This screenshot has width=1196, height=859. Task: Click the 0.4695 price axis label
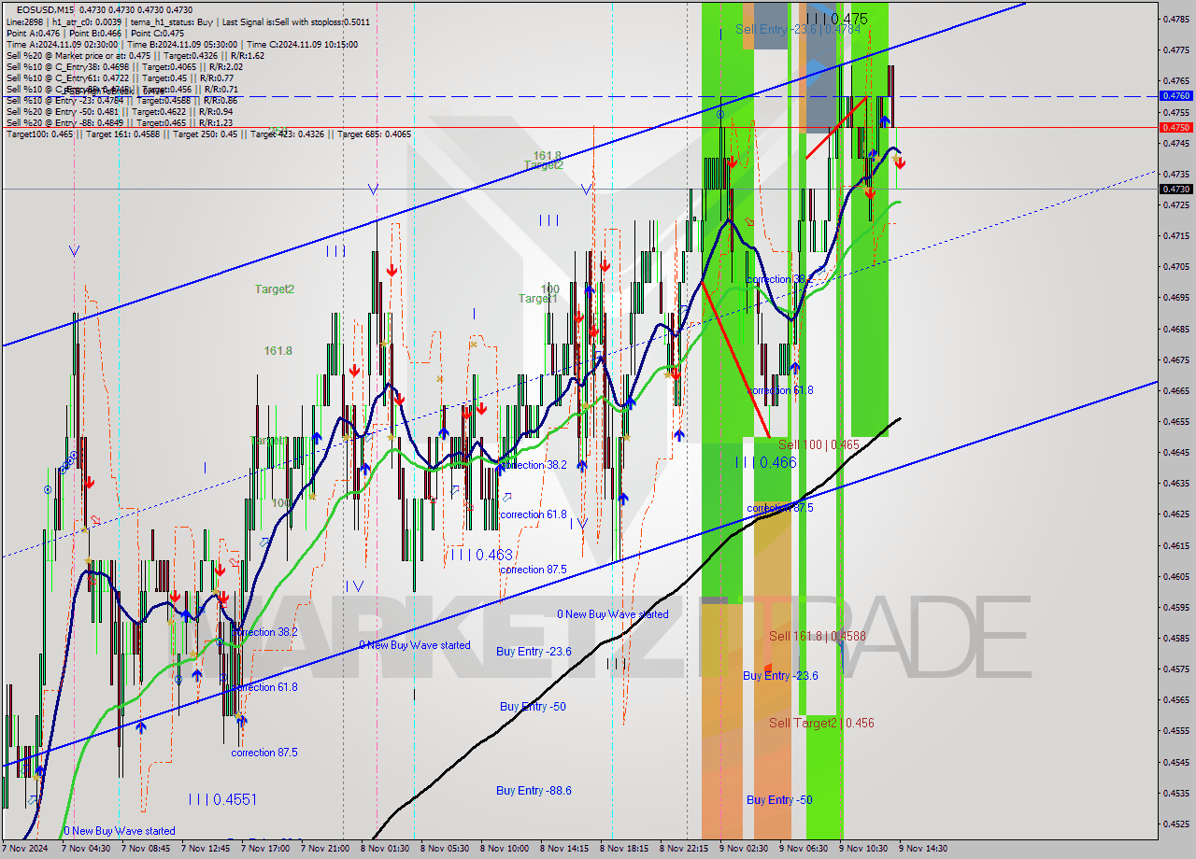[x=1175, y=298]
